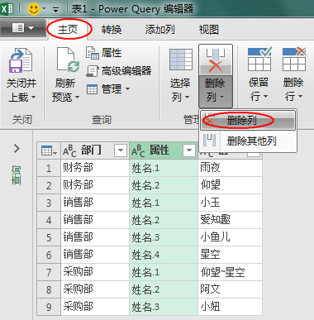Click the 仰望 cell in row 2
This screenshot has width=314, height=320.
pos(230,185)
